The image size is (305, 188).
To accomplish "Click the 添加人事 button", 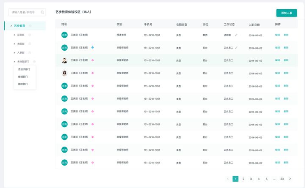I will [x=286, y=13].
